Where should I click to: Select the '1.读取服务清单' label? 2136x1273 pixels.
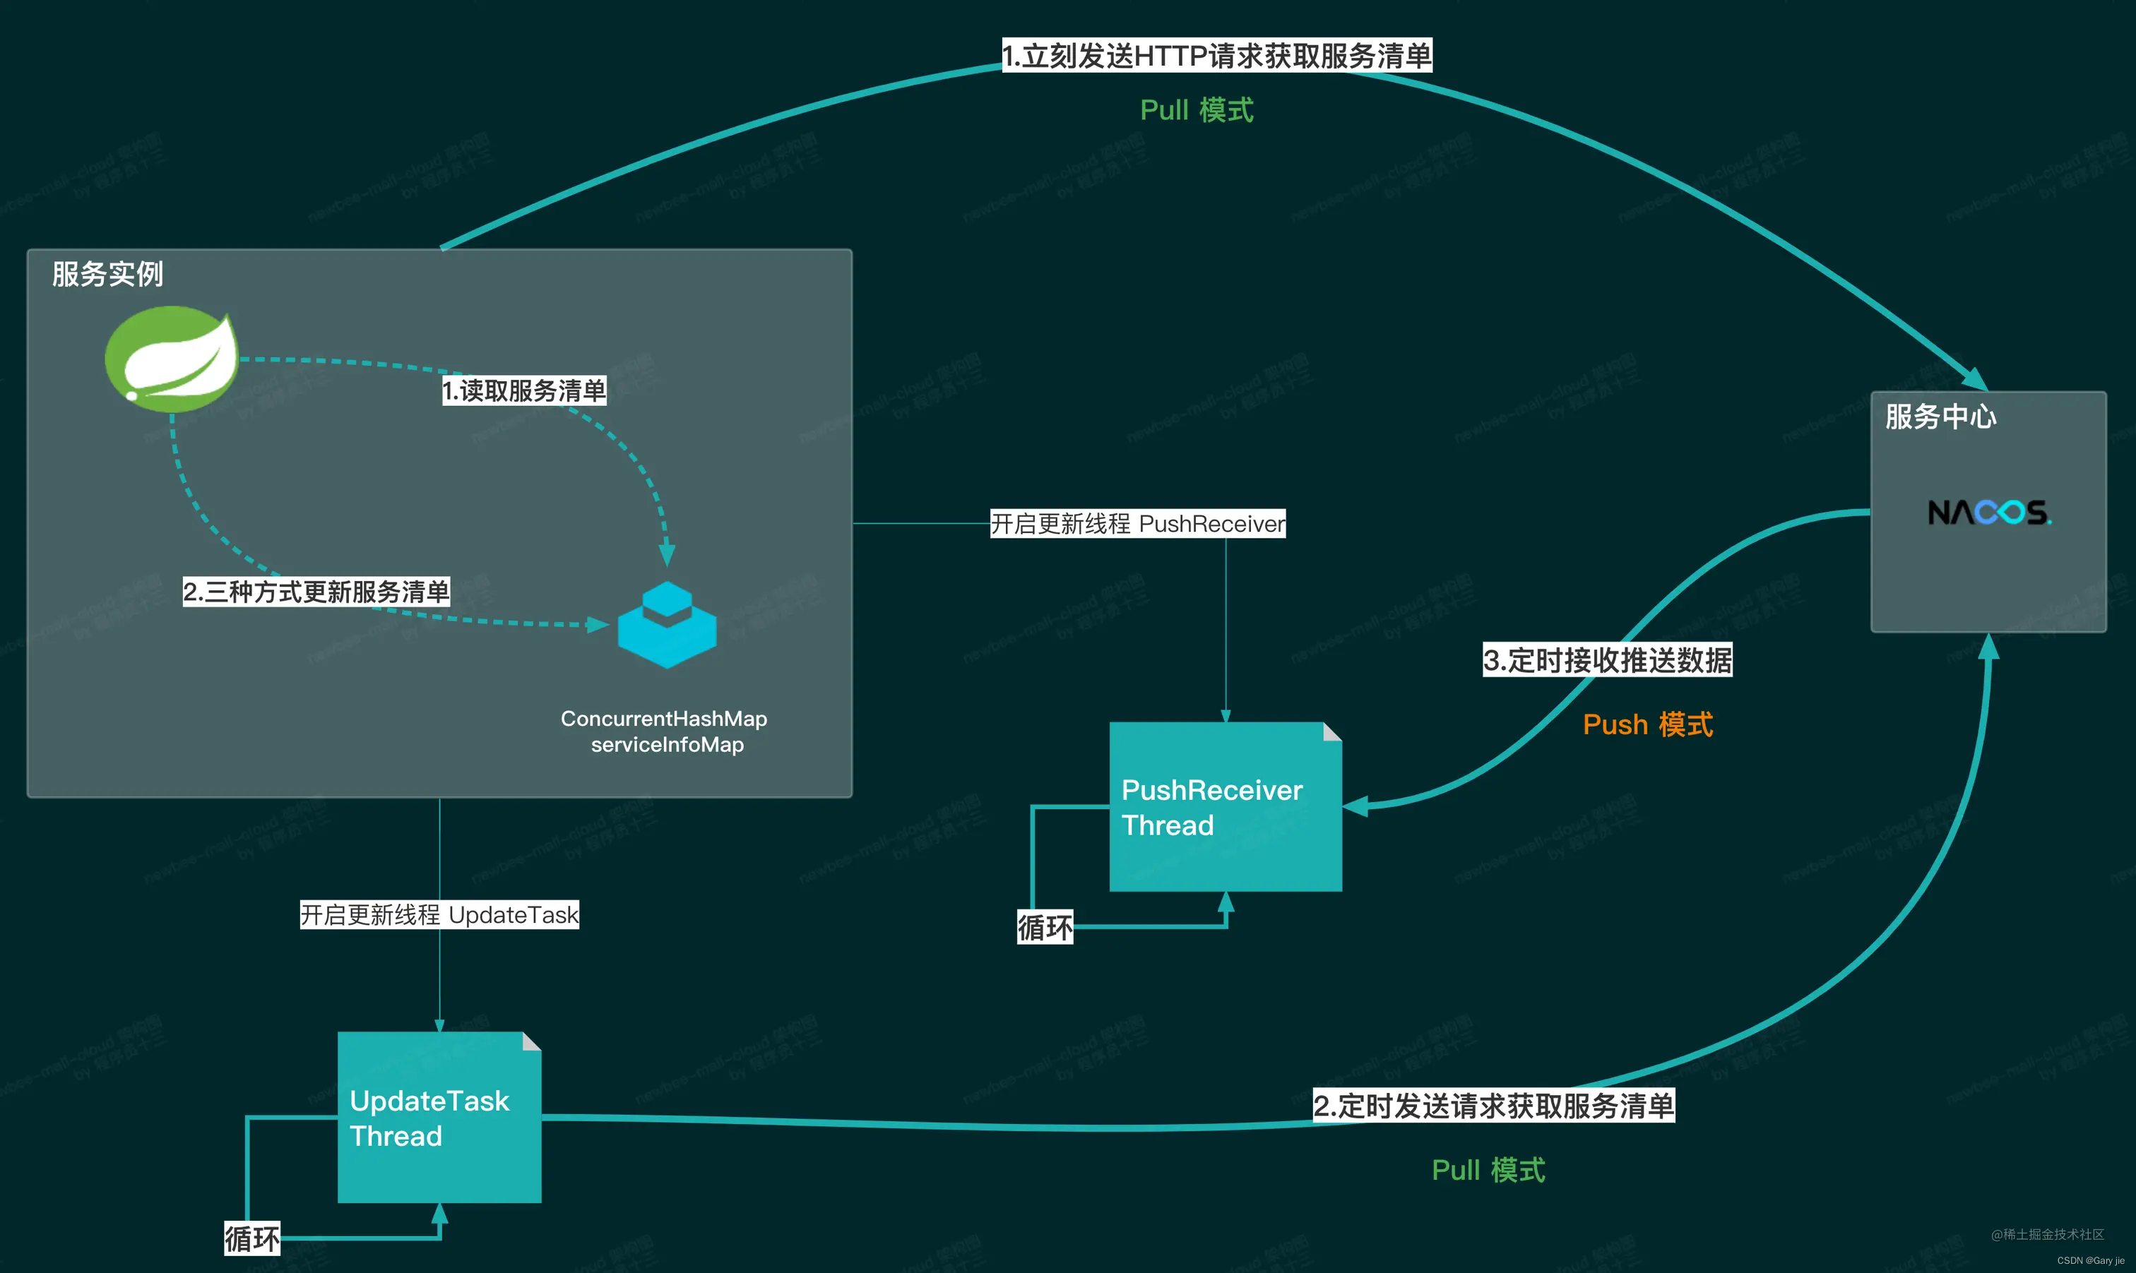pyautogui.click(x=523, y=390)
